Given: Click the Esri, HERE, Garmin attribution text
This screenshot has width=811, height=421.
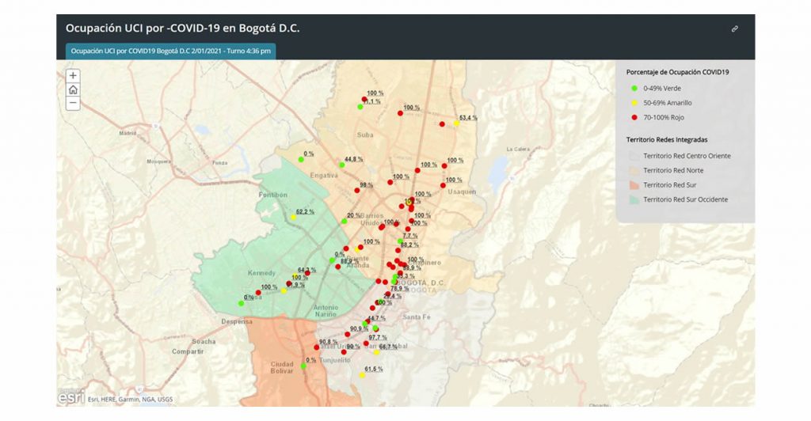Looking at the screenshot, I should click(130, 399).
